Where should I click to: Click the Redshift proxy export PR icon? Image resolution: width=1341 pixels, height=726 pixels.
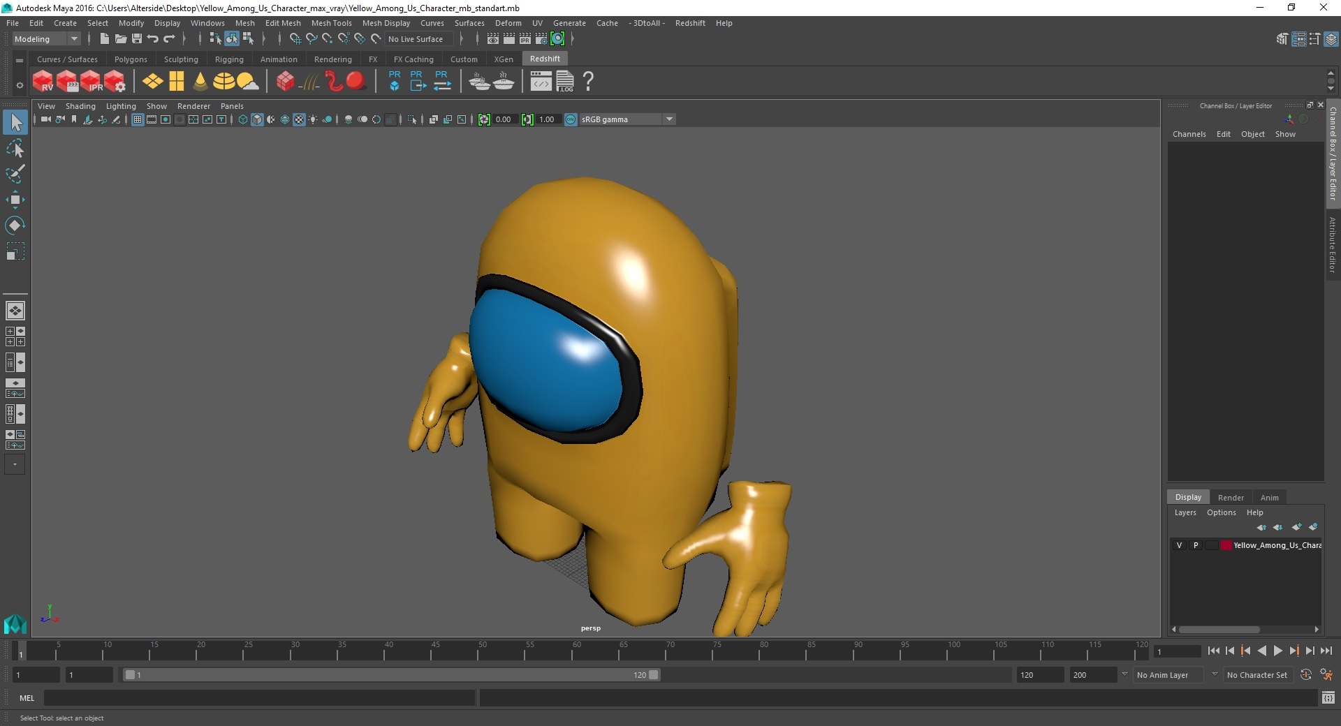(x=418, y=82)
